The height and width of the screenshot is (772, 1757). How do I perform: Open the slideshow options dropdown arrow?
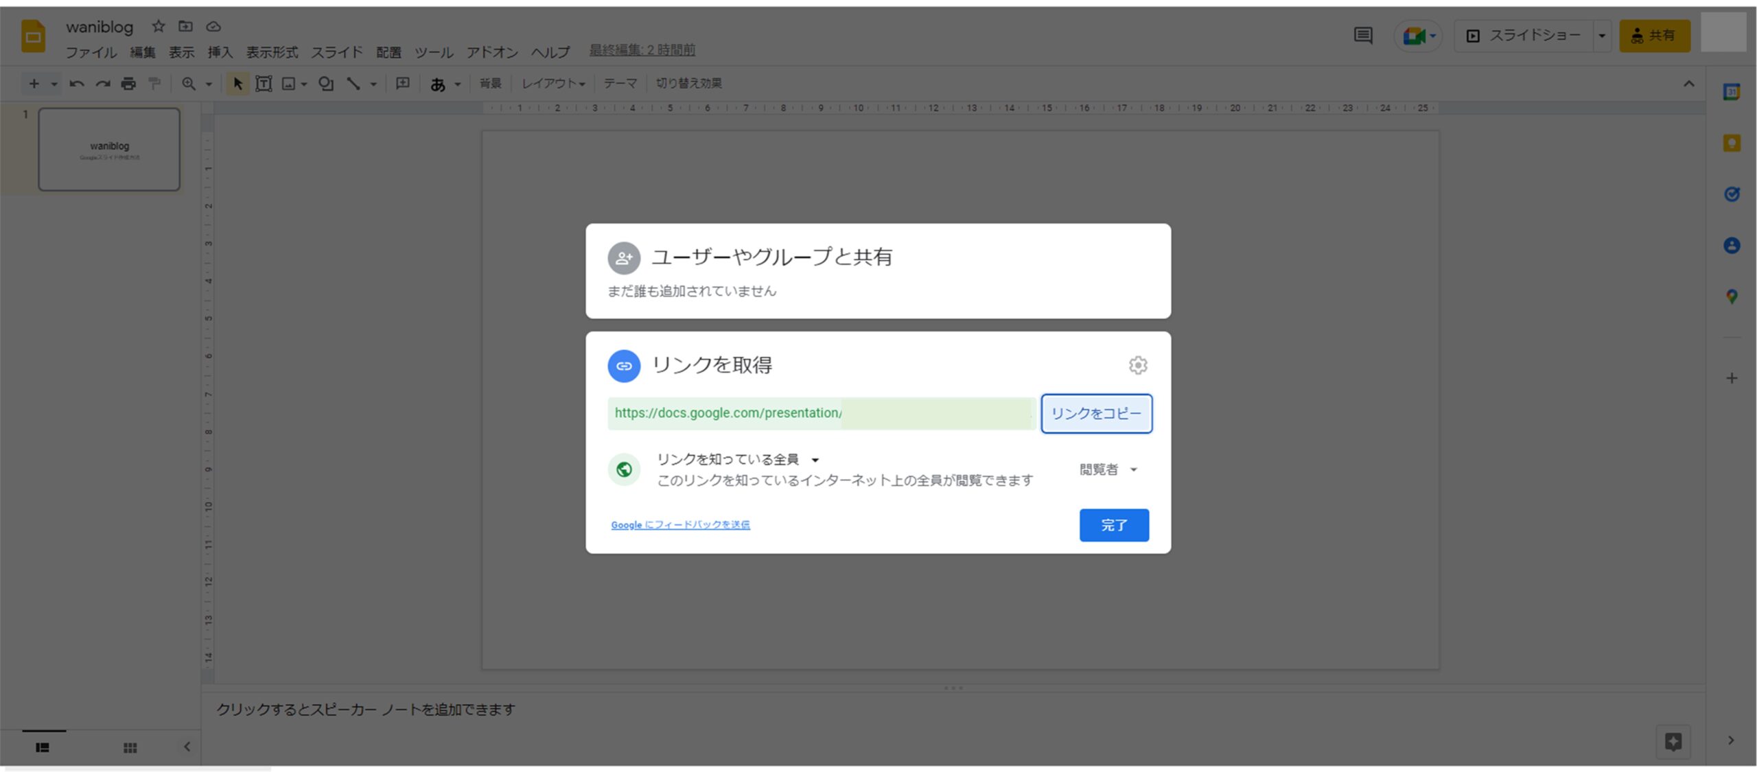point(1602,36)
